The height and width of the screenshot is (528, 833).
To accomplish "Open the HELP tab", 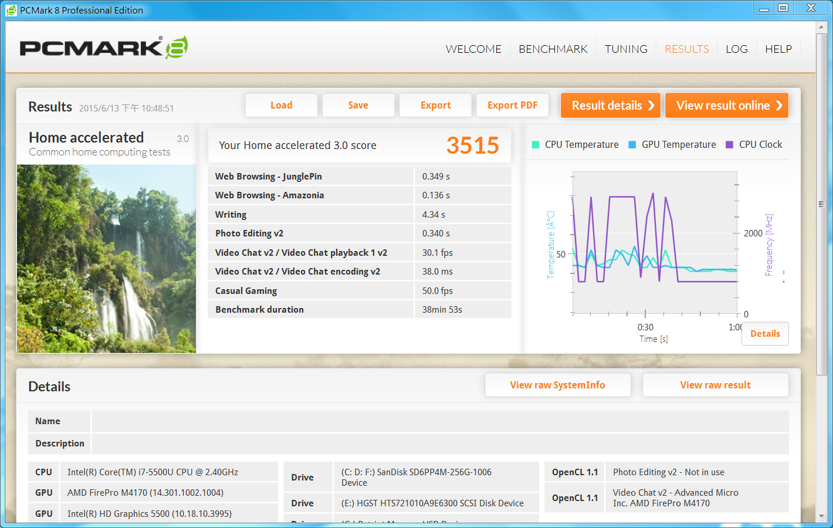I will [778, 49].
